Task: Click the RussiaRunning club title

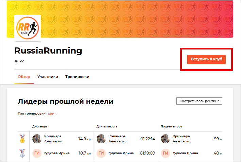Action: pyautogui.click(x=48, y=51)
